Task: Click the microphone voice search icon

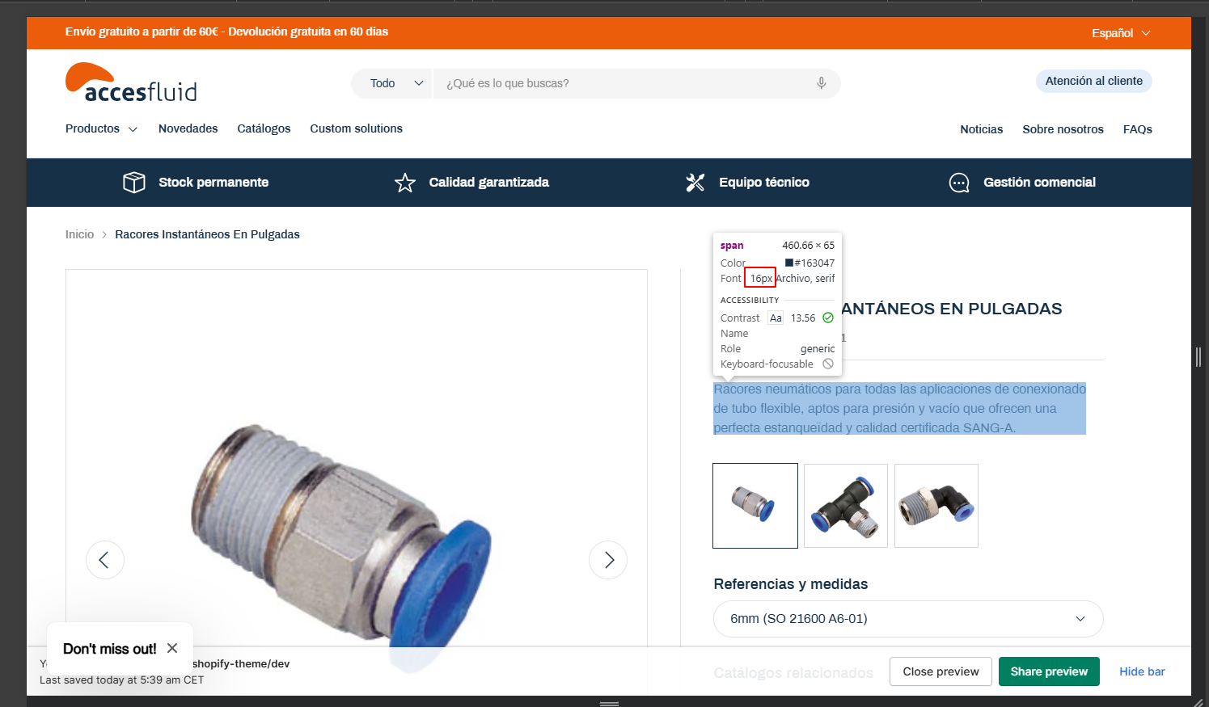Action: (821, 83)
